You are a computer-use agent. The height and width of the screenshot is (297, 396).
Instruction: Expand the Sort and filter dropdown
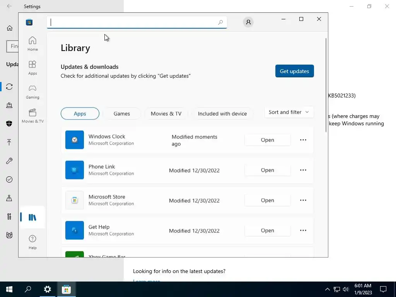point(289,112)
